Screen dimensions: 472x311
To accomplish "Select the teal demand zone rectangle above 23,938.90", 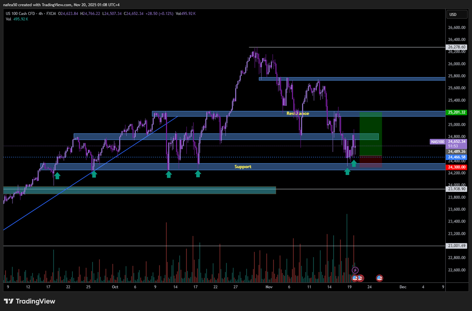I will (x=140, y=190).
